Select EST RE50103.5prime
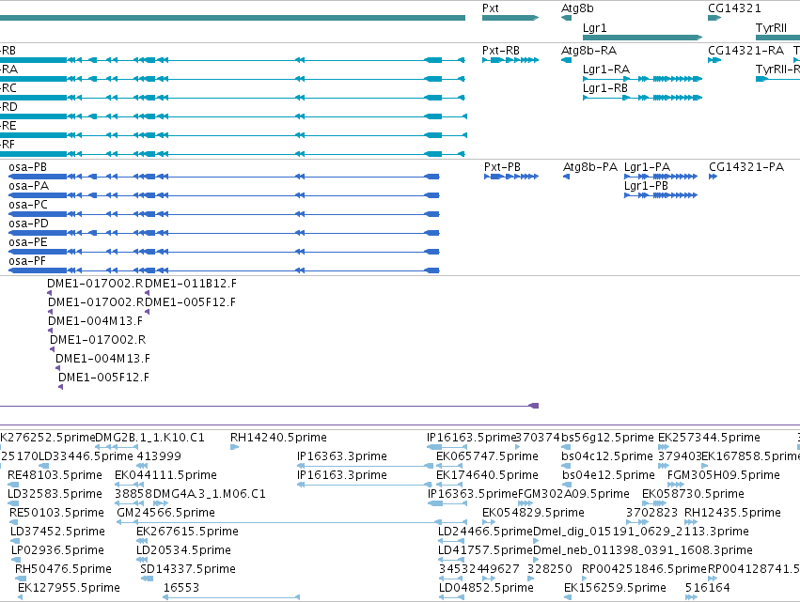Image resolution: width=800 pixels, height=602 pixels. [56, 513]
